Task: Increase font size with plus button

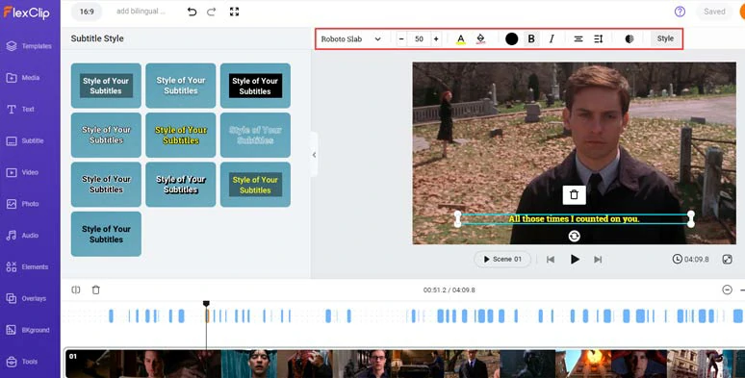Action: pyautogui.click(x=436, y=38)
